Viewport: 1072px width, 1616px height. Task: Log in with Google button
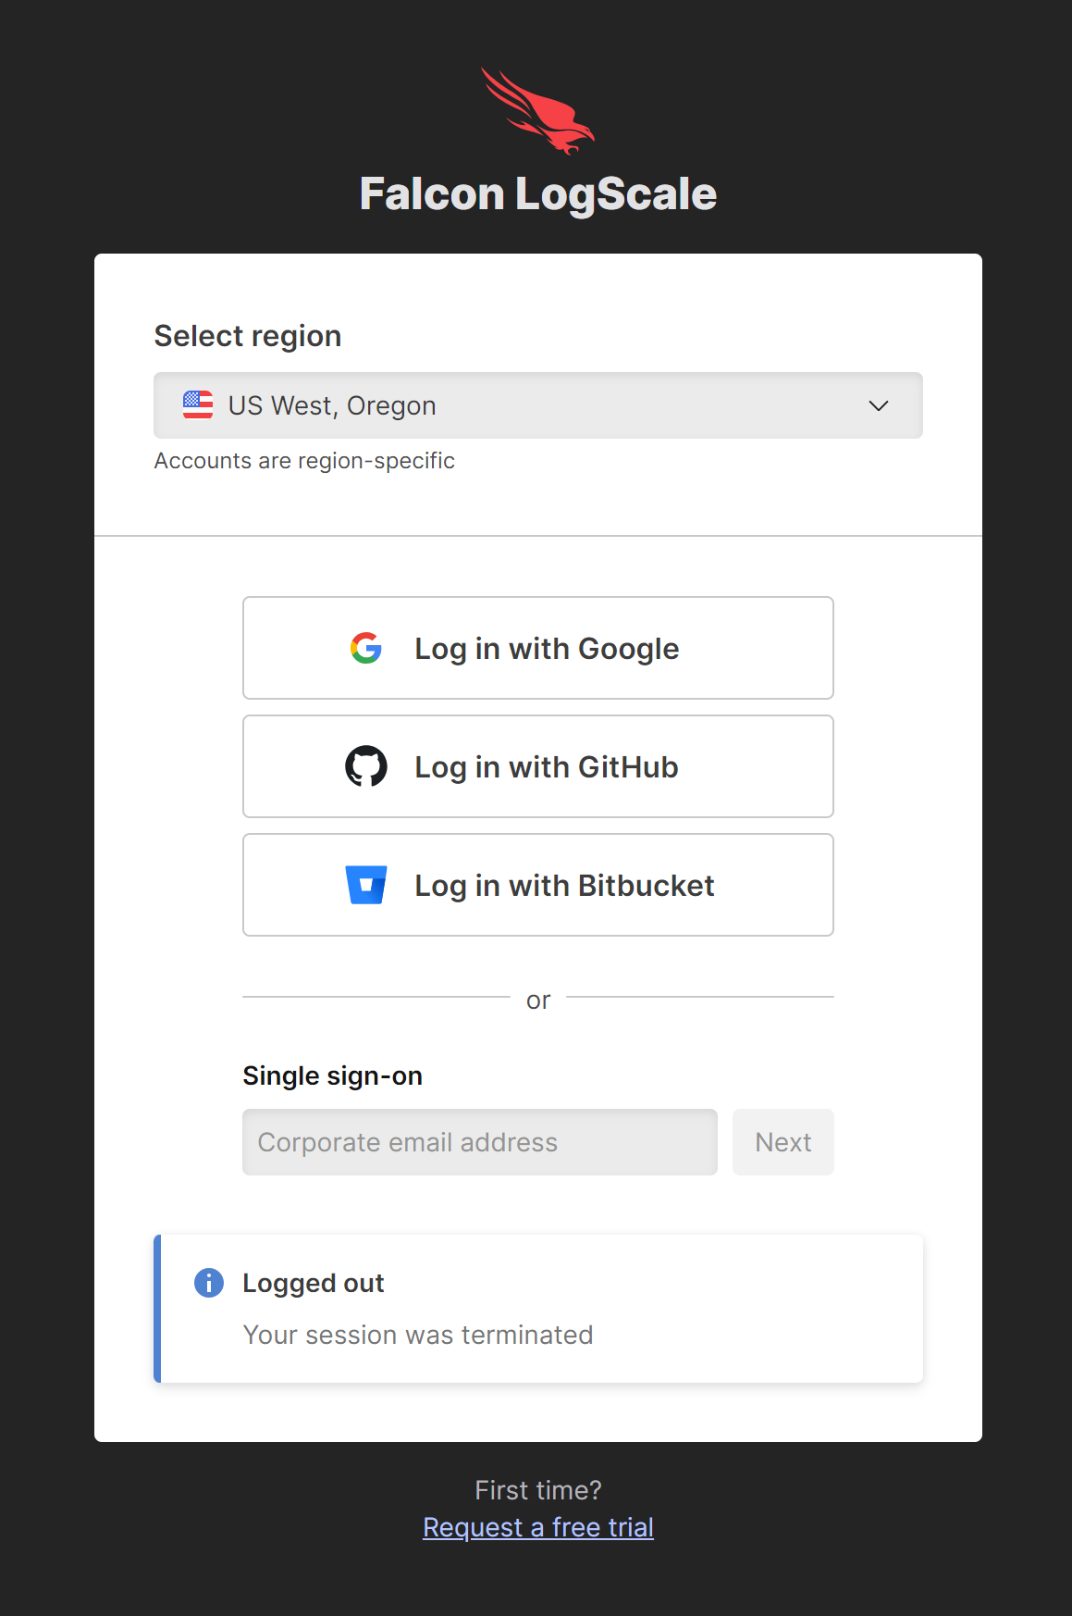(538, 648)
